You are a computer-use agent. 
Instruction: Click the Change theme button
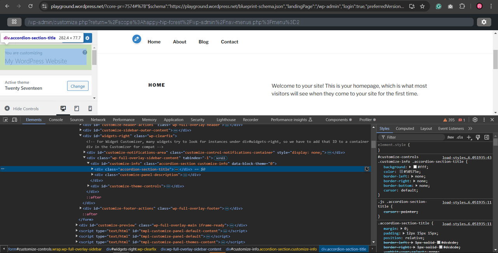point(78,86)
